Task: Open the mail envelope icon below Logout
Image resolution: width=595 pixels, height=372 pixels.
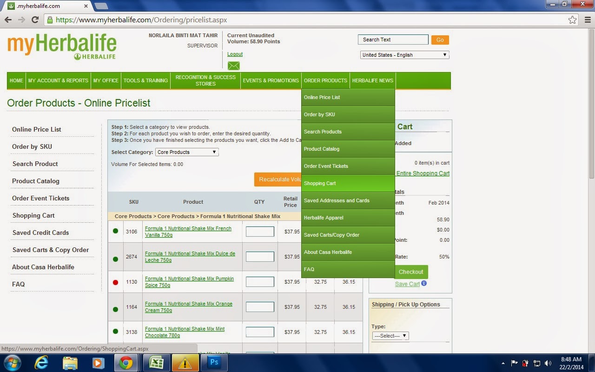Action: (x=233, y=66)
